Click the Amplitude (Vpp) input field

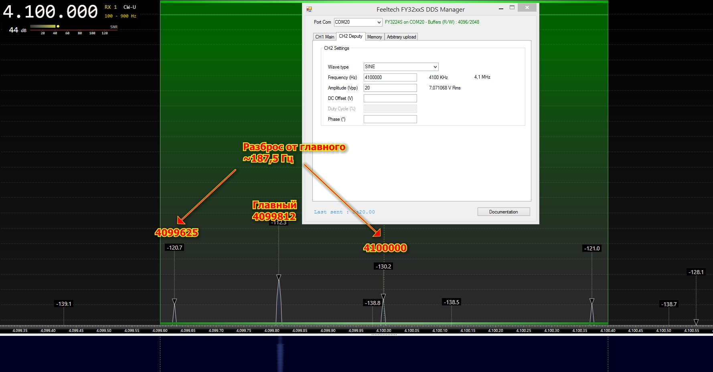[x=390, y=88]
